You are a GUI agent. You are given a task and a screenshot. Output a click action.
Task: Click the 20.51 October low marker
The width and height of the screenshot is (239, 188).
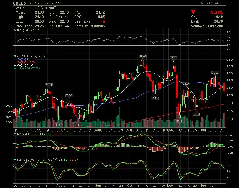click(155, 99)
